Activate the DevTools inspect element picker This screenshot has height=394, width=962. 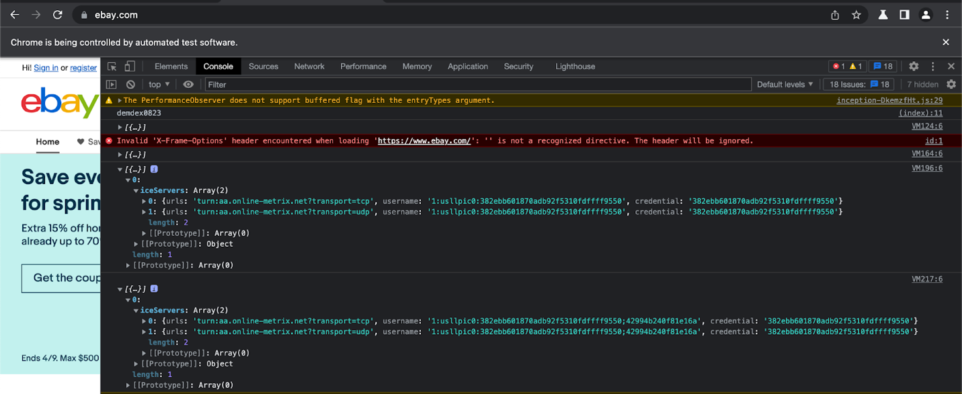pyautogui.click(x=112, y=67)
